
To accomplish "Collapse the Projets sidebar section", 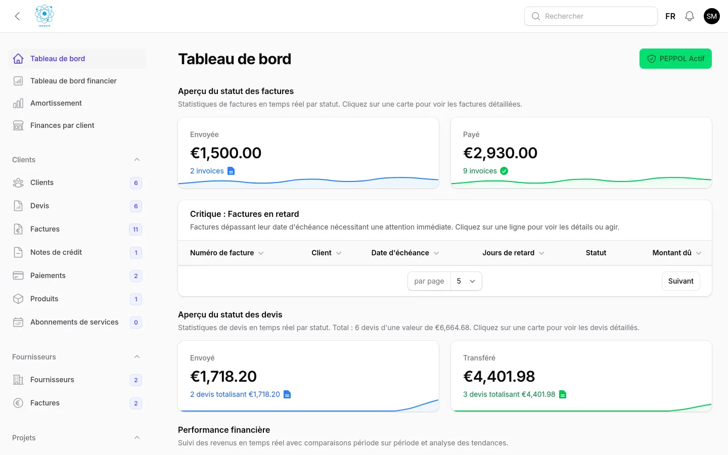I will coord(137,438).
